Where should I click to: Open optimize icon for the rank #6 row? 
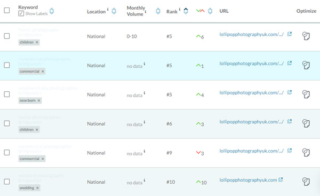(x=306, y=123)
